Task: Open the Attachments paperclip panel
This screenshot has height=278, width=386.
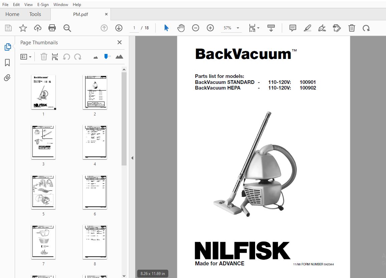Action: click(x=7, y=78)
